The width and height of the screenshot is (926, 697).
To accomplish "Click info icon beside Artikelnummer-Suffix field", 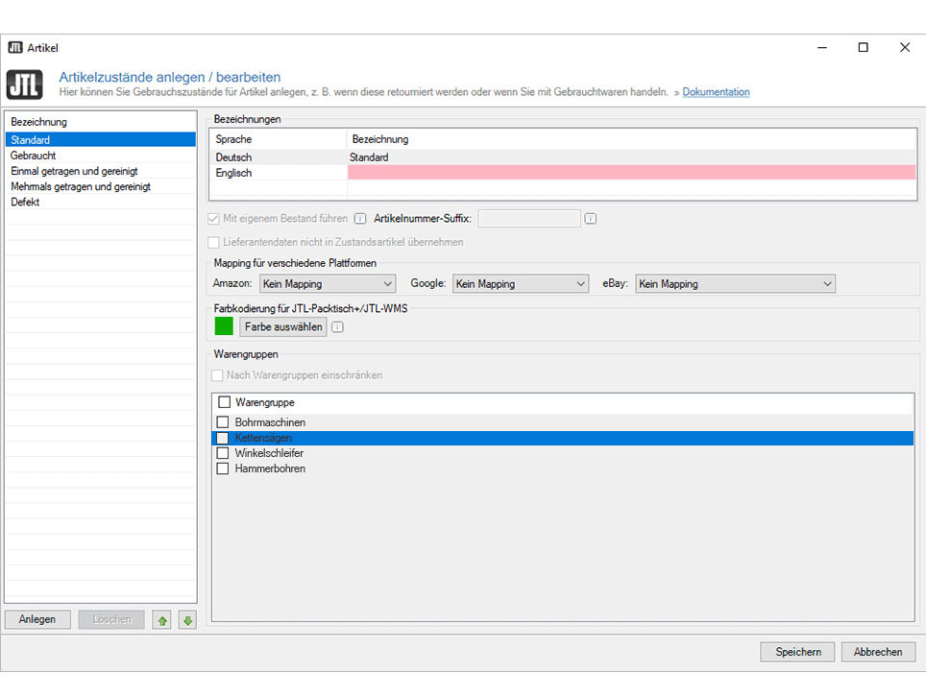I will click(x=591, y=219).
